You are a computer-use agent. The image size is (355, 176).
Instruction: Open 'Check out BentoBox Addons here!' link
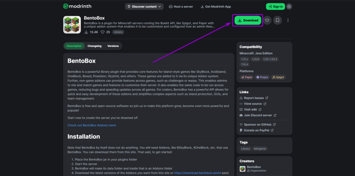[92, 125]
